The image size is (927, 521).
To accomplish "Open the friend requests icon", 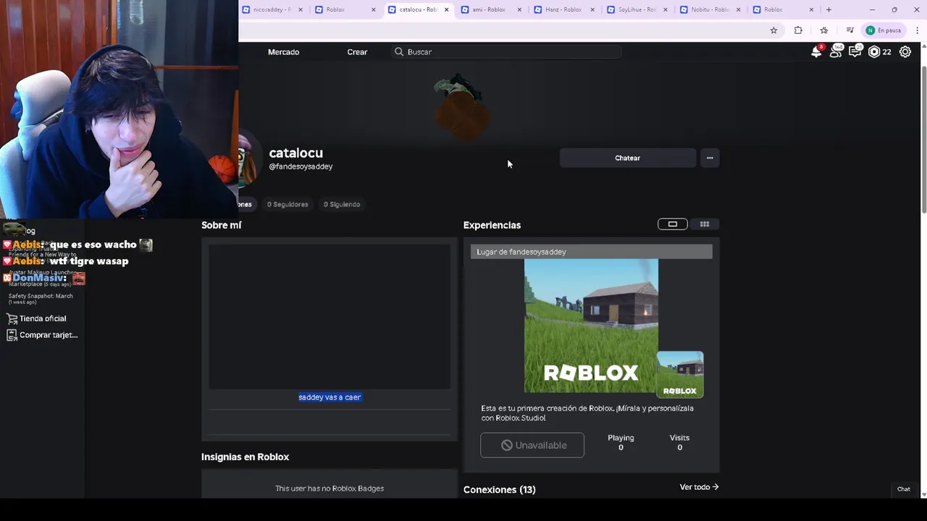I will tap(836, 51).
